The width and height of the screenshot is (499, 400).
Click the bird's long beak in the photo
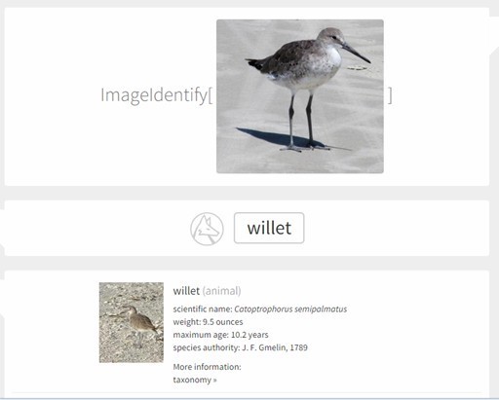coord(357,54)
